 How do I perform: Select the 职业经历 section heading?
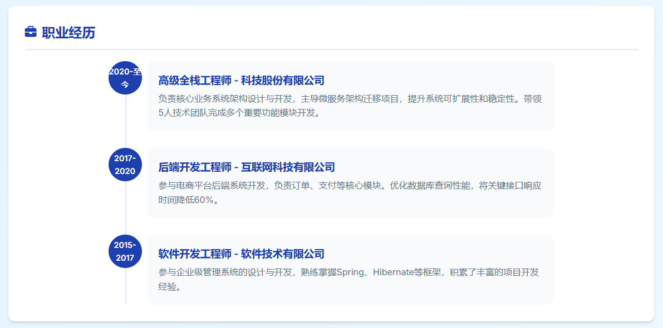[68, 33]
